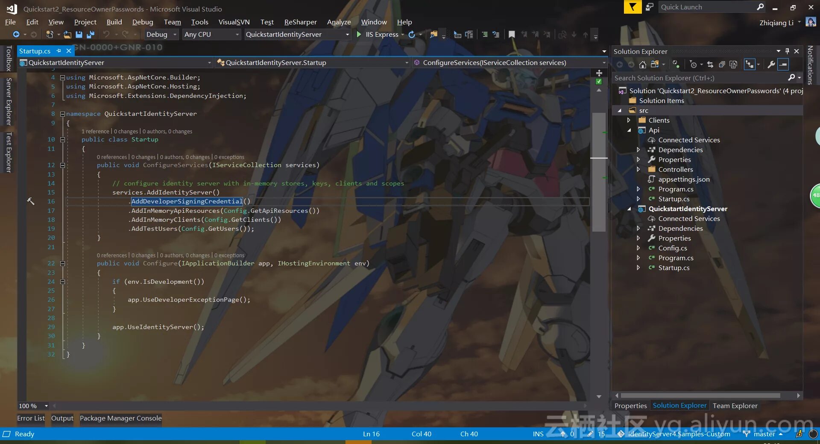This screenshot has width=820, height=444.
Task: Open the Toolbox side panel tab
Action: 9,58
